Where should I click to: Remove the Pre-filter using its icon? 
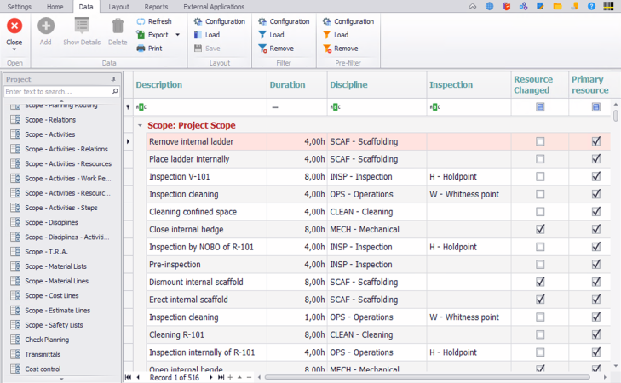pos(327,49)
